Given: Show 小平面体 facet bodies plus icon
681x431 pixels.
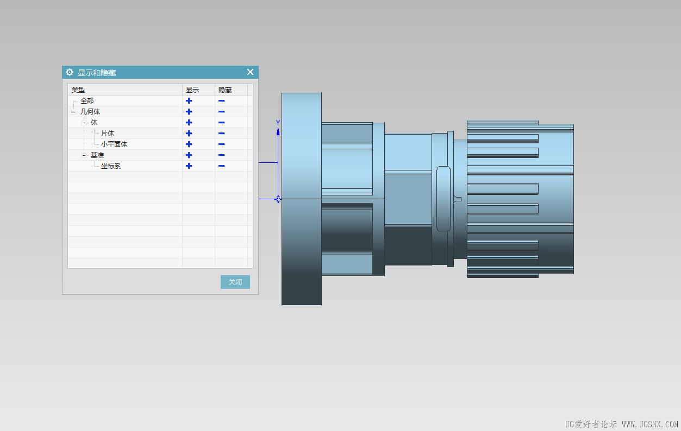Looking at the screenshot, I should pos(189,144).
